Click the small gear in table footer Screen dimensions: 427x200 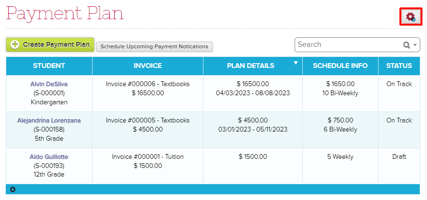pyautogui.click(x=13, y=189)
